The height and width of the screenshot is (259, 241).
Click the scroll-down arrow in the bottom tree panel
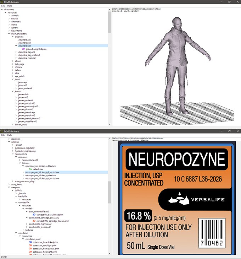pyautogui.click(x=109, y=253)
